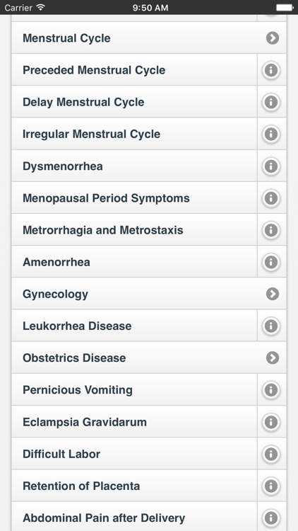
Task: Show info for Metrorrhagia and Metrostaxis
Action: click(x=271, y=230)
